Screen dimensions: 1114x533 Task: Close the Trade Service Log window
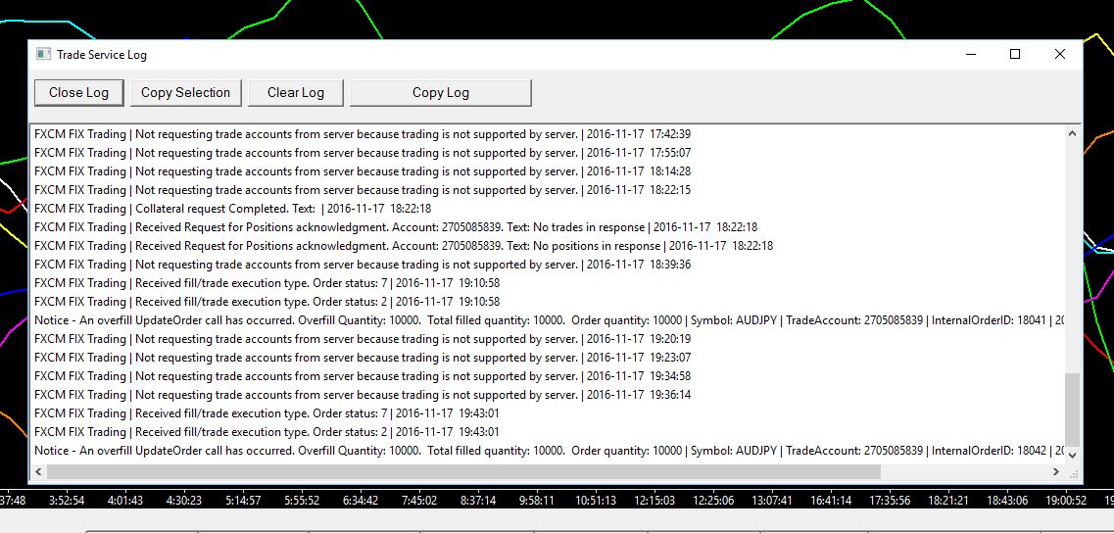tap(1059, 54)
